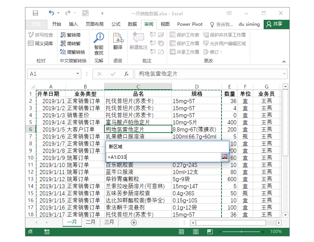Add a new sheet with the plus icon

click(134, 223)
